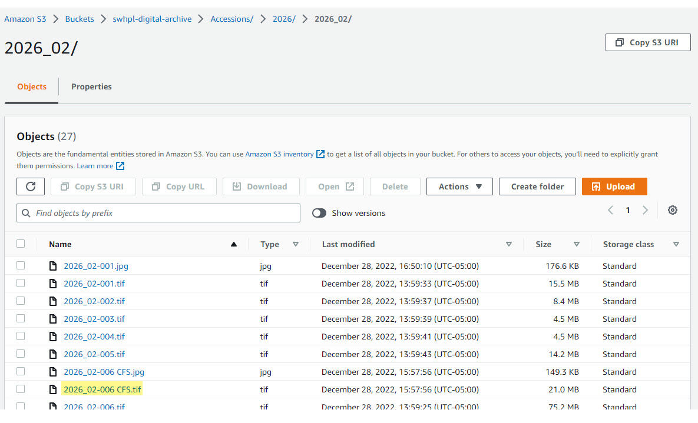This screenshot has width=698, height=423.
Task: Check the box for 2026_02-004.tif
Action: coord(21,336)
